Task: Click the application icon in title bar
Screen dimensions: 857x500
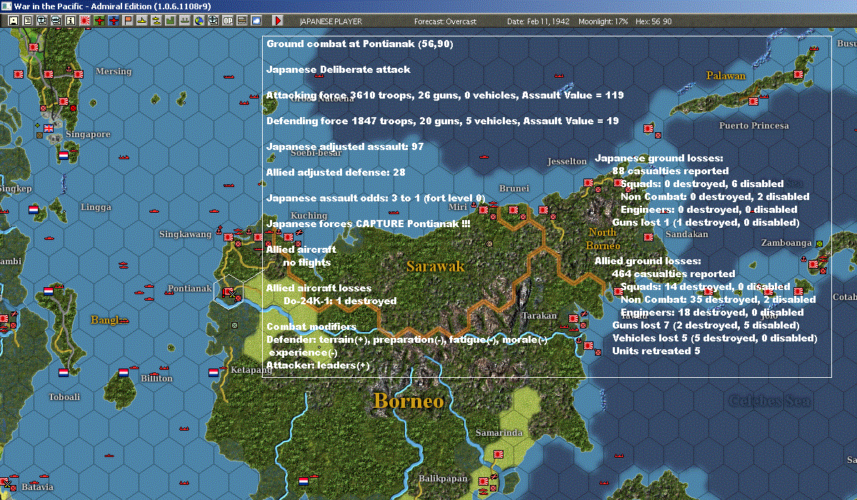Action: click(x=6, y=6)
